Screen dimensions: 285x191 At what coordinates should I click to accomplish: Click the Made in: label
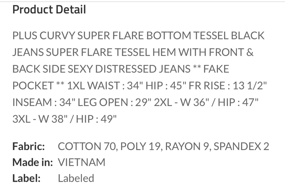[x=32, y=162]
